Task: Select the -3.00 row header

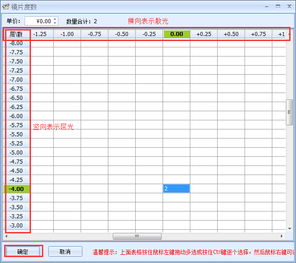Action: coord(16,225)
